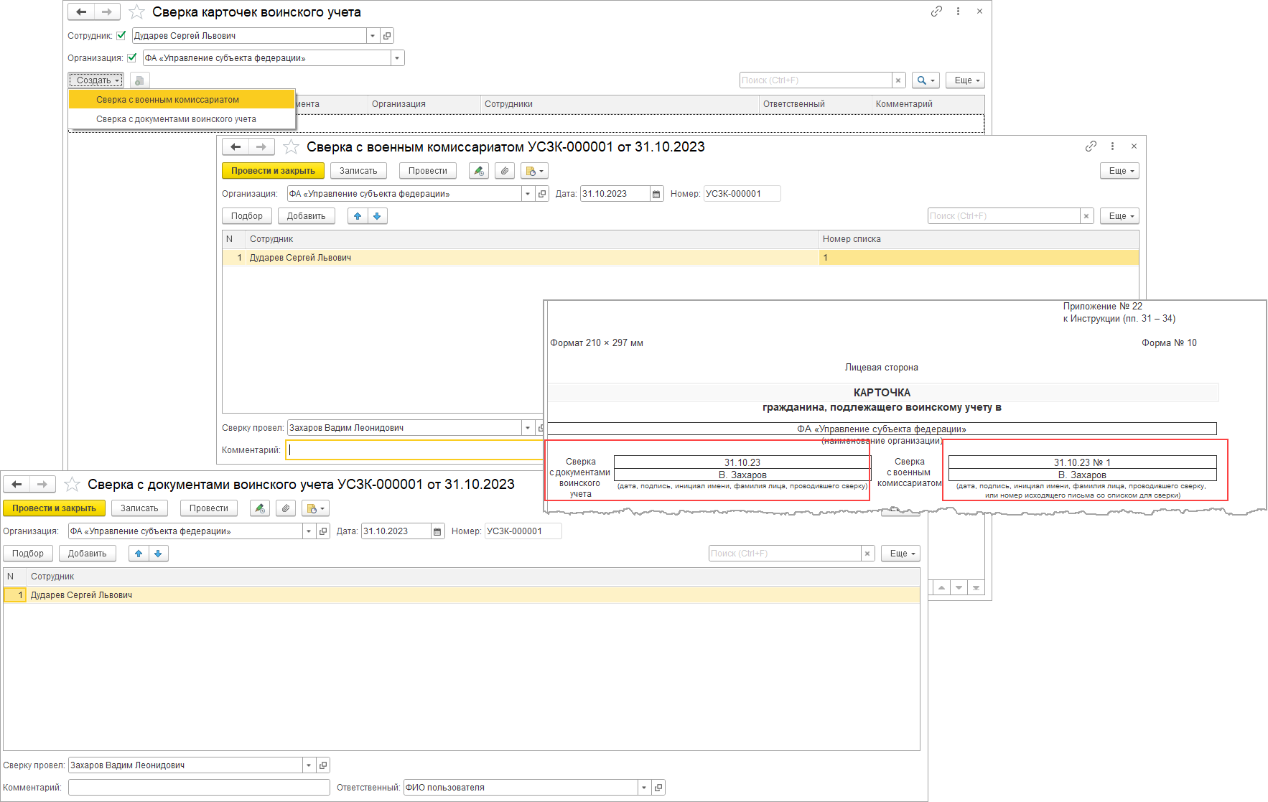Copy link icon in Сверка карточек window

[x=936, y=11]
